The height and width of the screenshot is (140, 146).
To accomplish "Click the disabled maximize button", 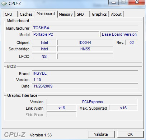I will point(123,2).
